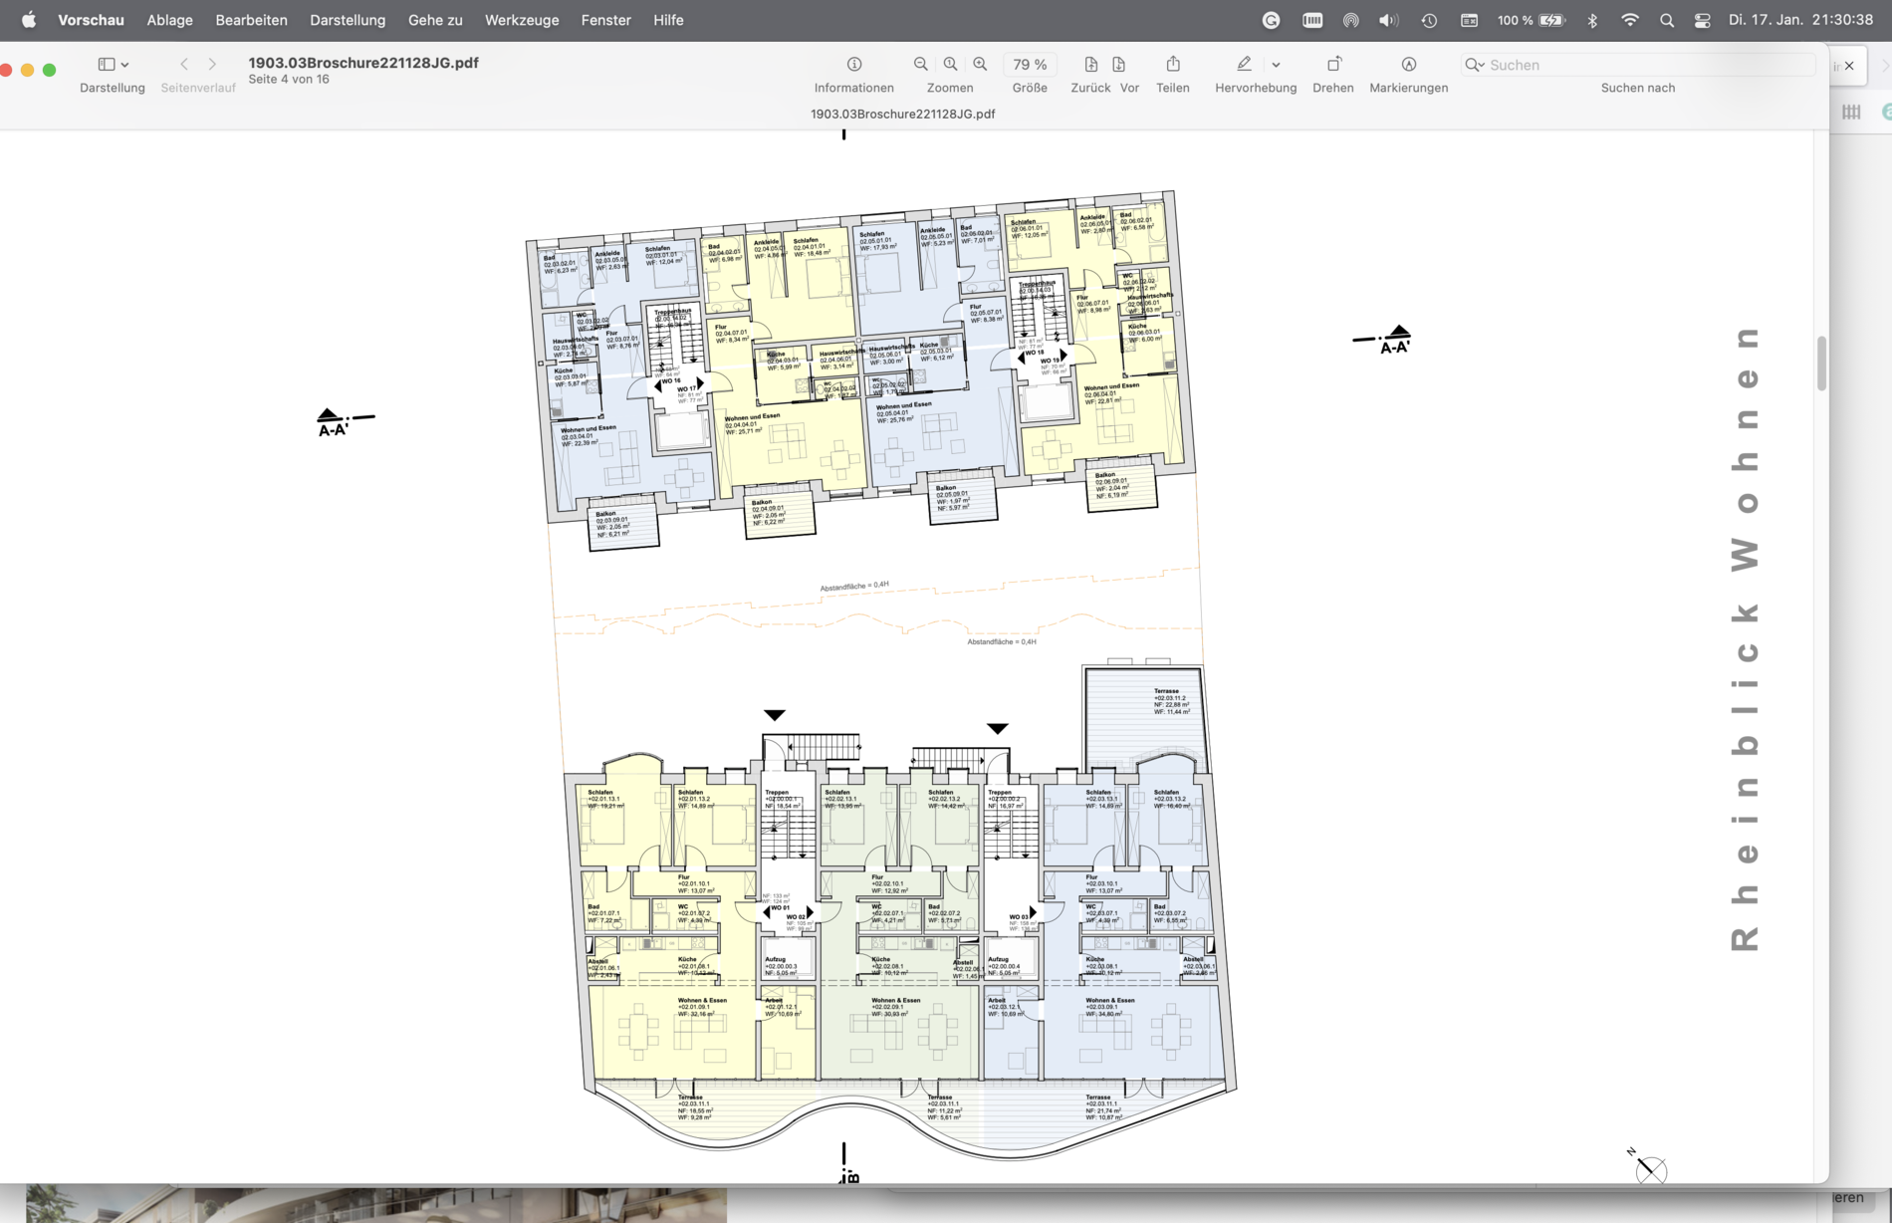Go to previous page with Zurück
The width and height of the screenshot is (1892, 1223).
pyautogui.click(x=1091, y=64)
